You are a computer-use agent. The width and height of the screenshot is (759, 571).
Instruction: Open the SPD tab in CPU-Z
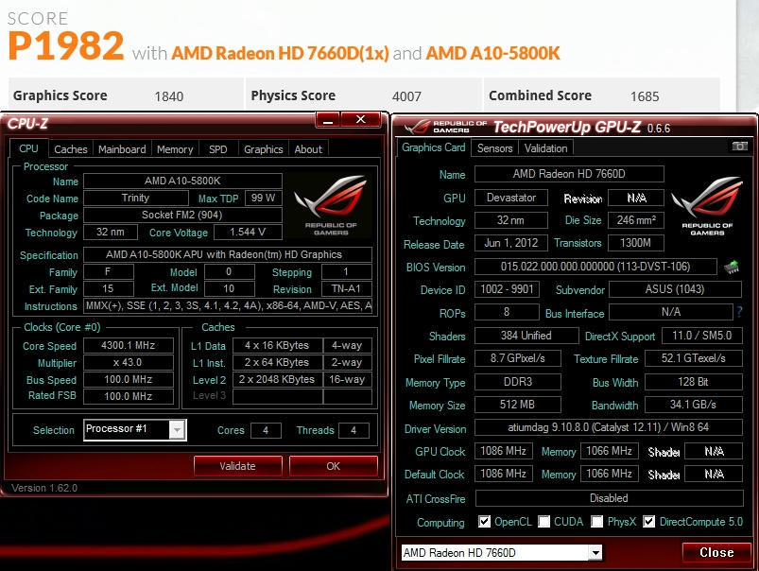pos(217,149)
